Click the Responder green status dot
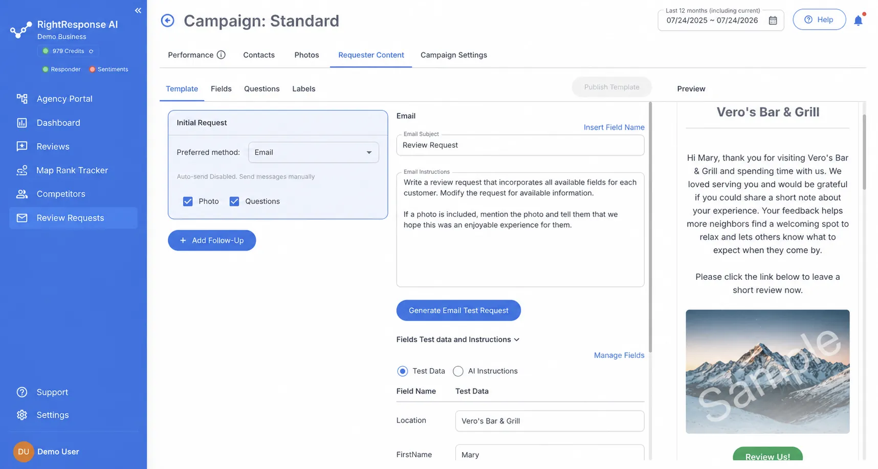 (46, 70)
